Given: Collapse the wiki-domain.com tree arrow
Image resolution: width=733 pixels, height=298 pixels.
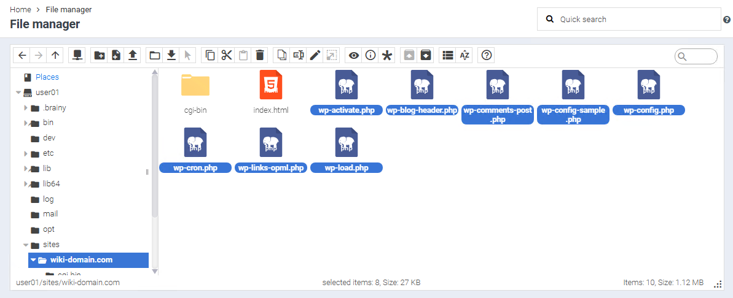Looking at the screenshot, I should pos(33,260).
